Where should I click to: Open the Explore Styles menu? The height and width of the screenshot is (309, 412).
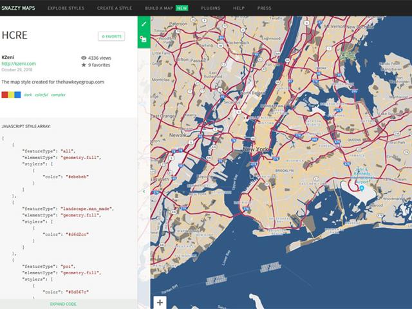66,8
